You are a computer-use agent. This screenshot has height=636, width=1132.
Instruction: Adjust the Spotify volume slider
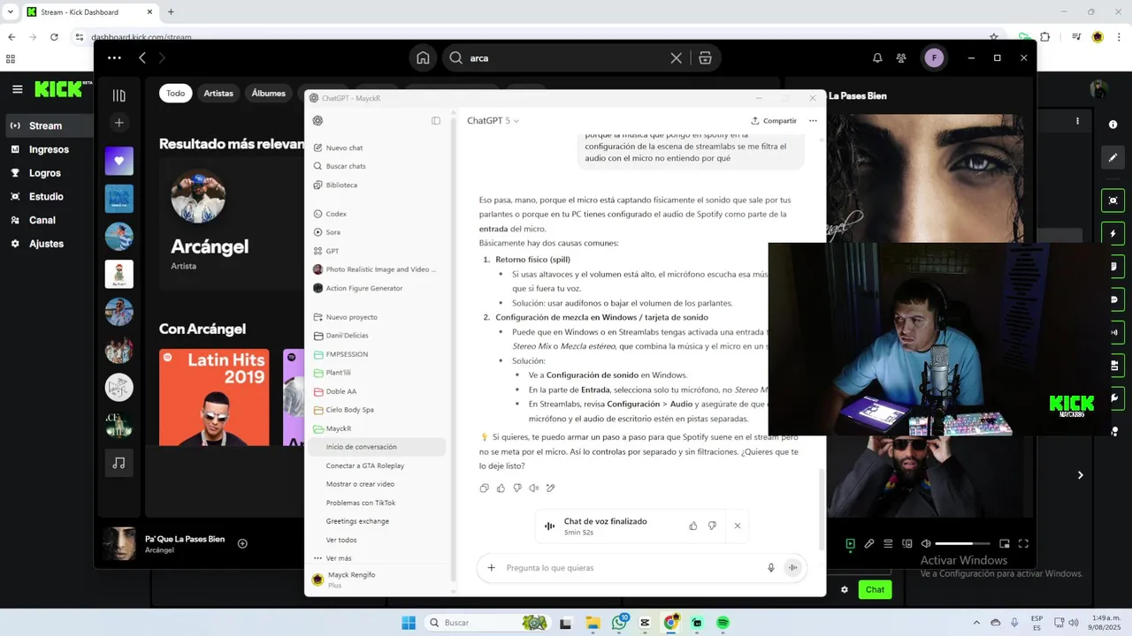tap(962, 544)
